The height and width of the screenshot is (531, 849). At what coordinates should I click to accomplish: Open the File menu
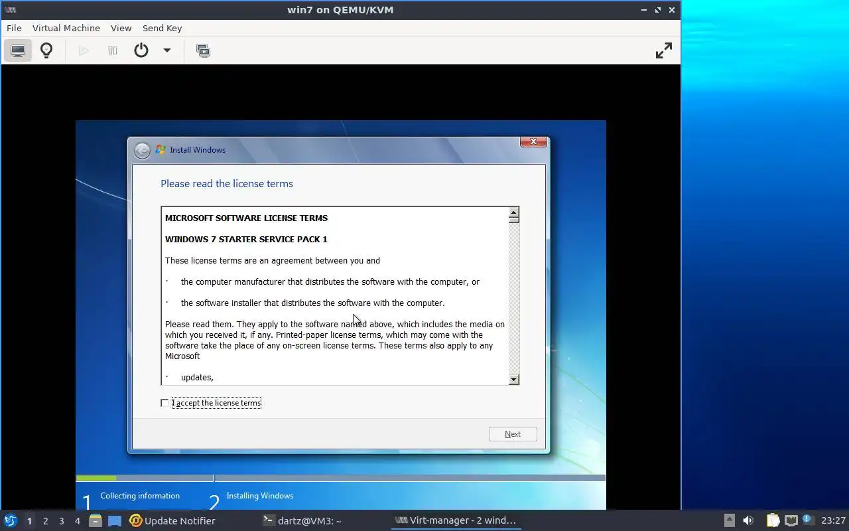[14, 28]
